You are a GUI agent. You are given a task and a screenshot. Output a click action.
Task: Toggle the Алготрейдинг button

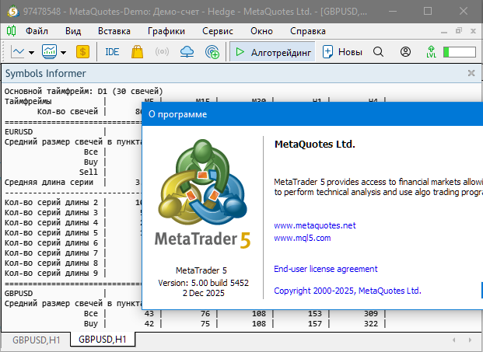point(272,52)
